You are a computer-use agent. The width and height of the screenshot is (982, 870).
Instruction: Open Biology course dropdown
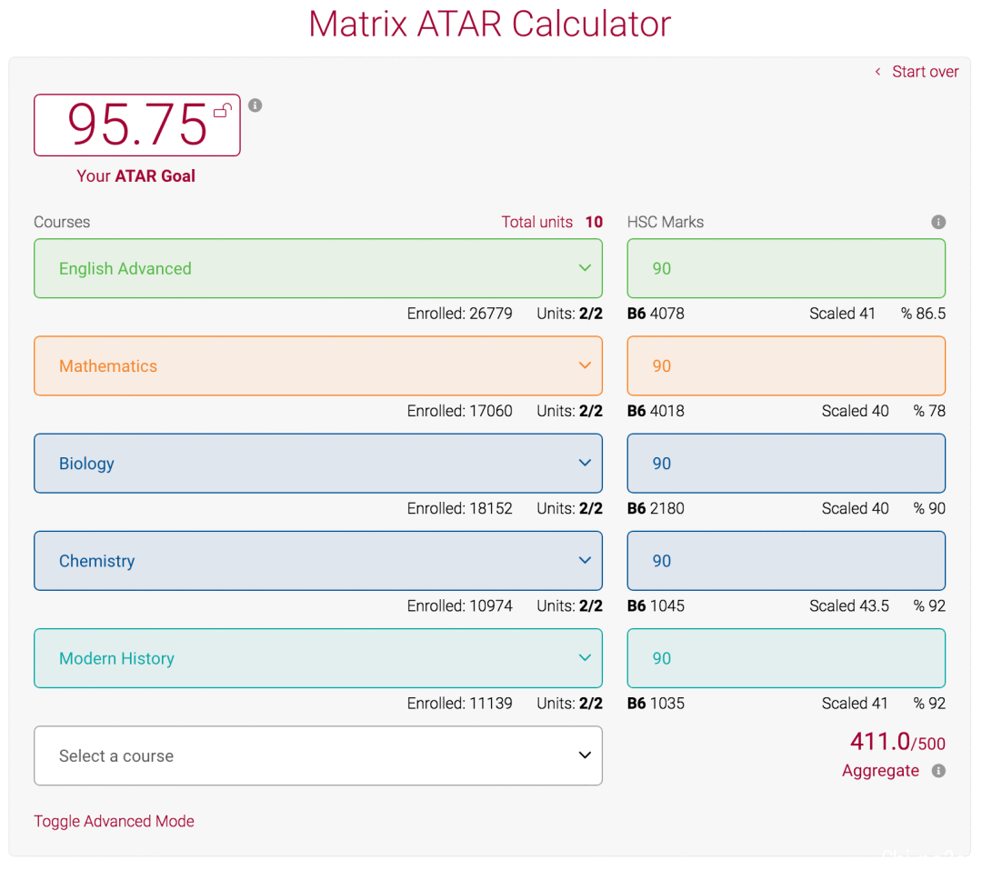point(318,464)
